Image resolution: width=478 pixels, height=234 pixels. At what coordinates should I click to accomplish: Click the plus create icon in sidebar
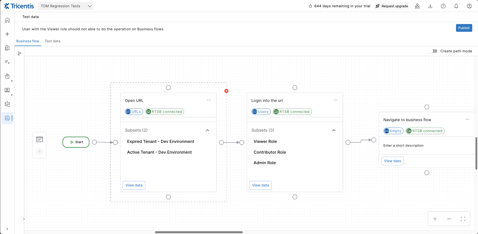coord(7,34)
